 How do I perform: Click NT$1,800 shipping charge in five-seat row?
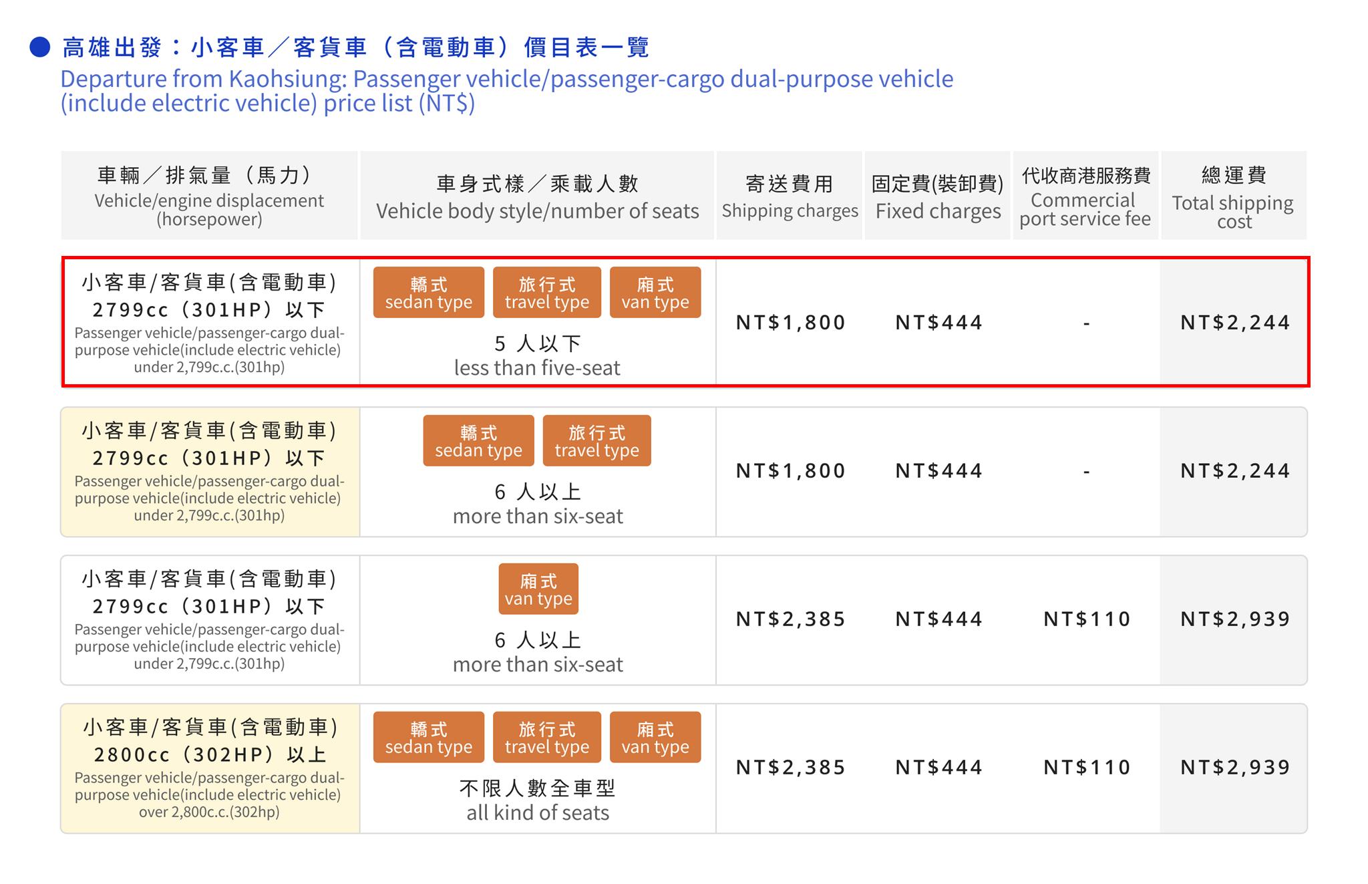pos(790,323)
